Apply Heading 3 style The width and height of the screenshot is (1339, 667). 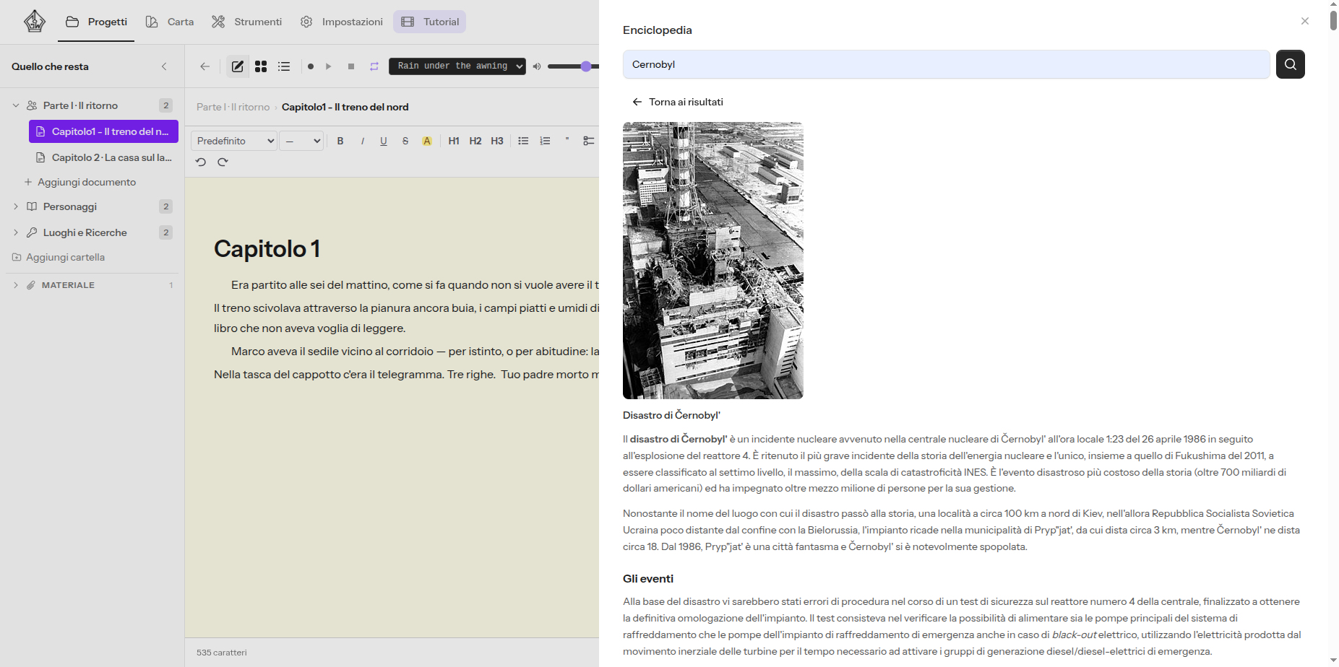497,141
